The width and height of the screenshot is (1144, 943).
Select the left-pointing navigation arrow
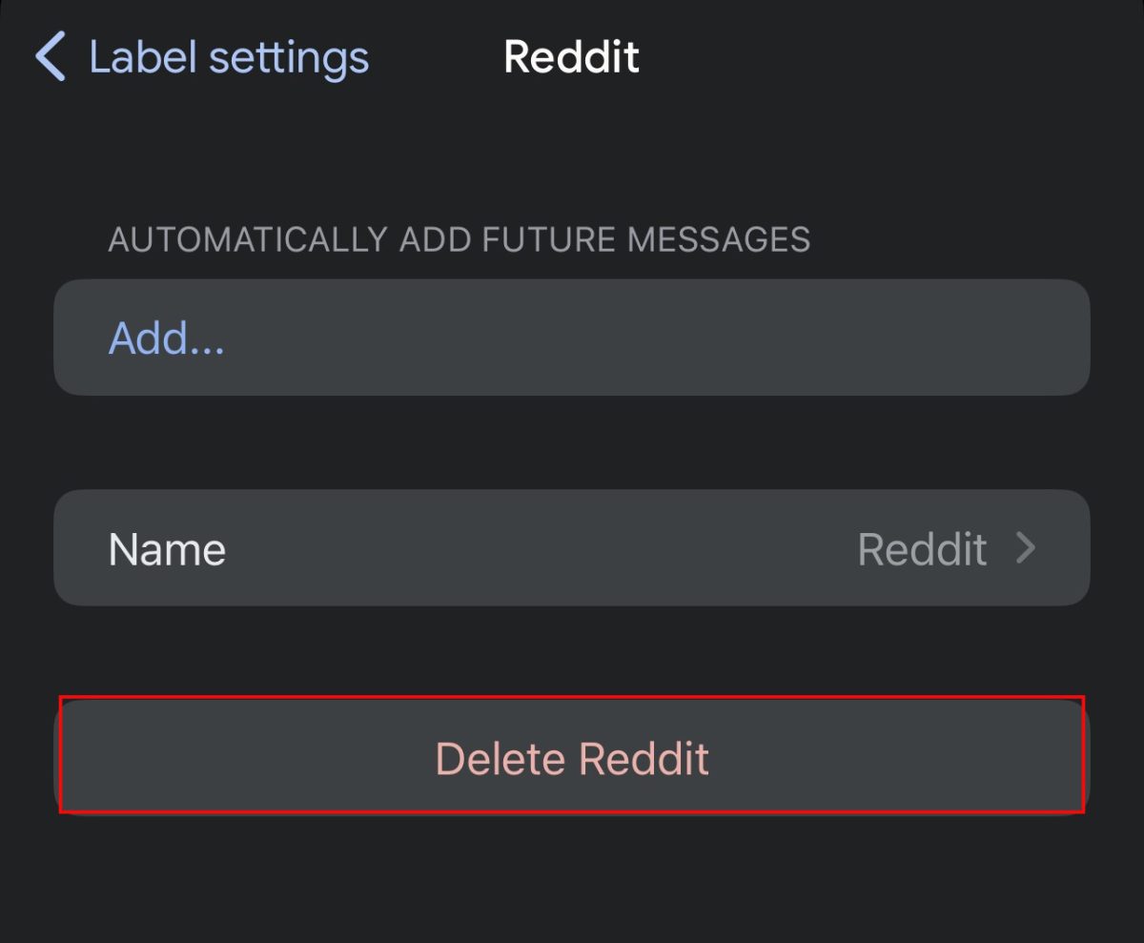coord(50,57)
